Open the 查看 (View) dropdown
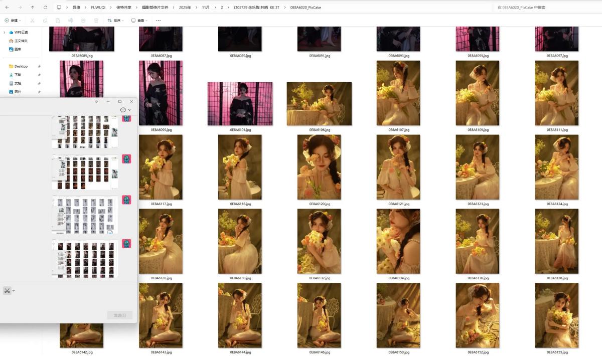Screen dimensions: 602x356 coord(140,21)
